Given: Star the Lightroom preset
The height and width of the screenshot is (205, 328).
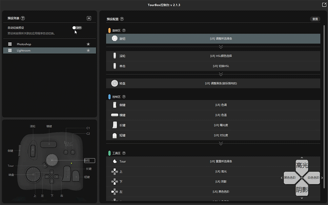Looking at the screenshot, I should pyautogui.click(x=88, y=50).
